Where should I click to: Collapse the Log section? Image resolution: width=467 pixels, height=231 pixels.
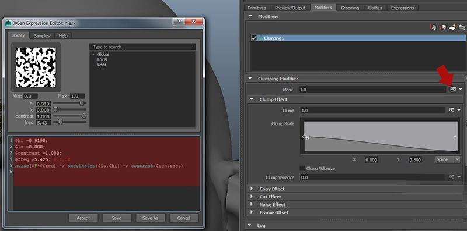[x=250, y=225]
